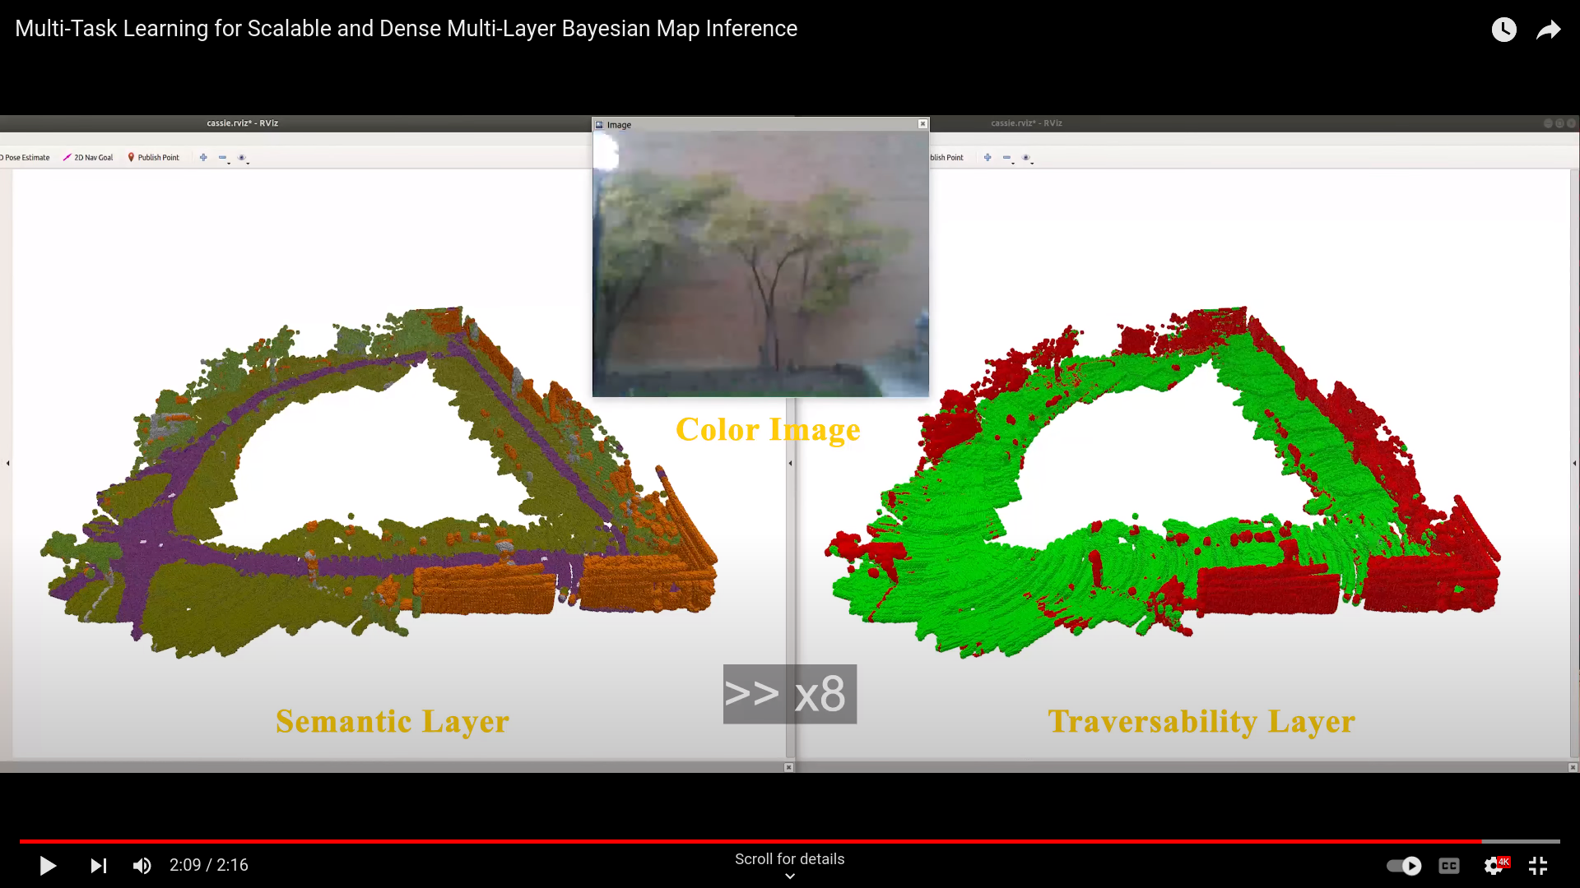The image size is (1580, 888).
Task: Click Scroll for details
Action: (789, 859)
